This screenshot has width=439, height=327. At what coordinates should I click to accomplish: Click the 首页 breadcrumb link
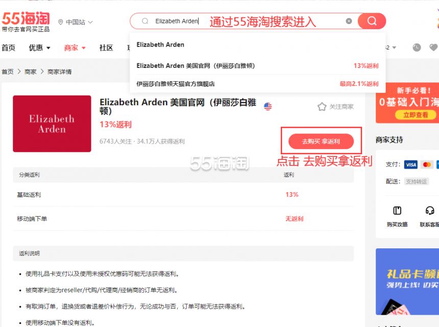tap(8, 72)
